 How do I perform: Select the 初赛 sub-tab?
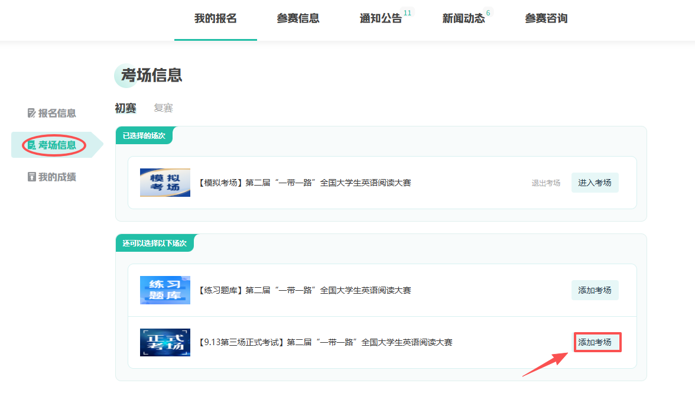tap(125, 108)
